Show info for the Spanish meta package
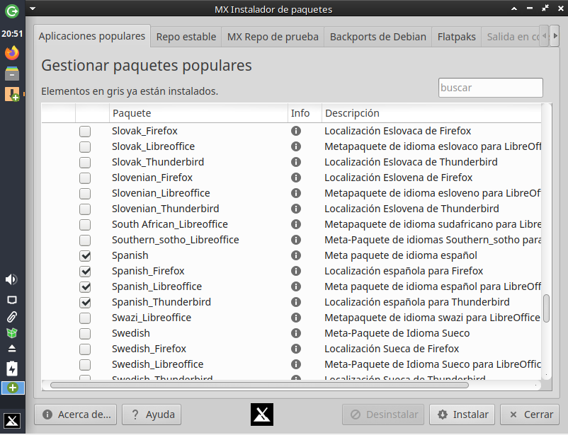This screenshot has width=568, height=435. pos(296,255)
